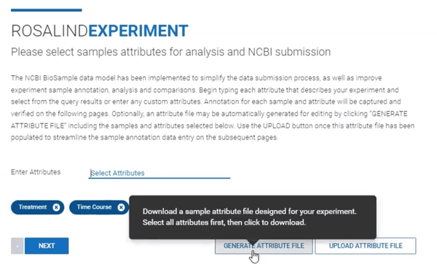Click the Enter Attributes label

(36, 172)
